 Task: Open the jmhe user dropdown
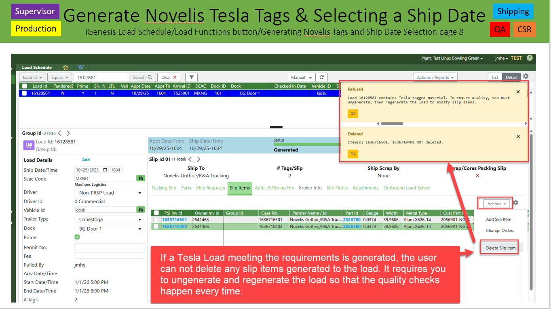pyautogui.click(x=501, y=58)
